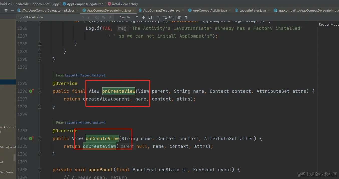Click AppCompatDelegateImpl breadcrumb class
This screenshot has height=179, width=339.
coord(84,4)
